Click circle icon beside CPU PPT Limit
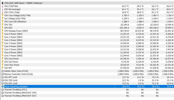 click(x=2, y=77)
